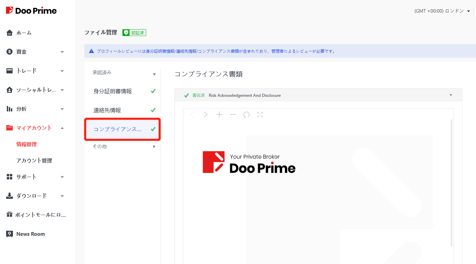This screenshot has width=476, height=264.
Task: Click the その他 section label
Action: pyautogui.click(x=100, y=146)
